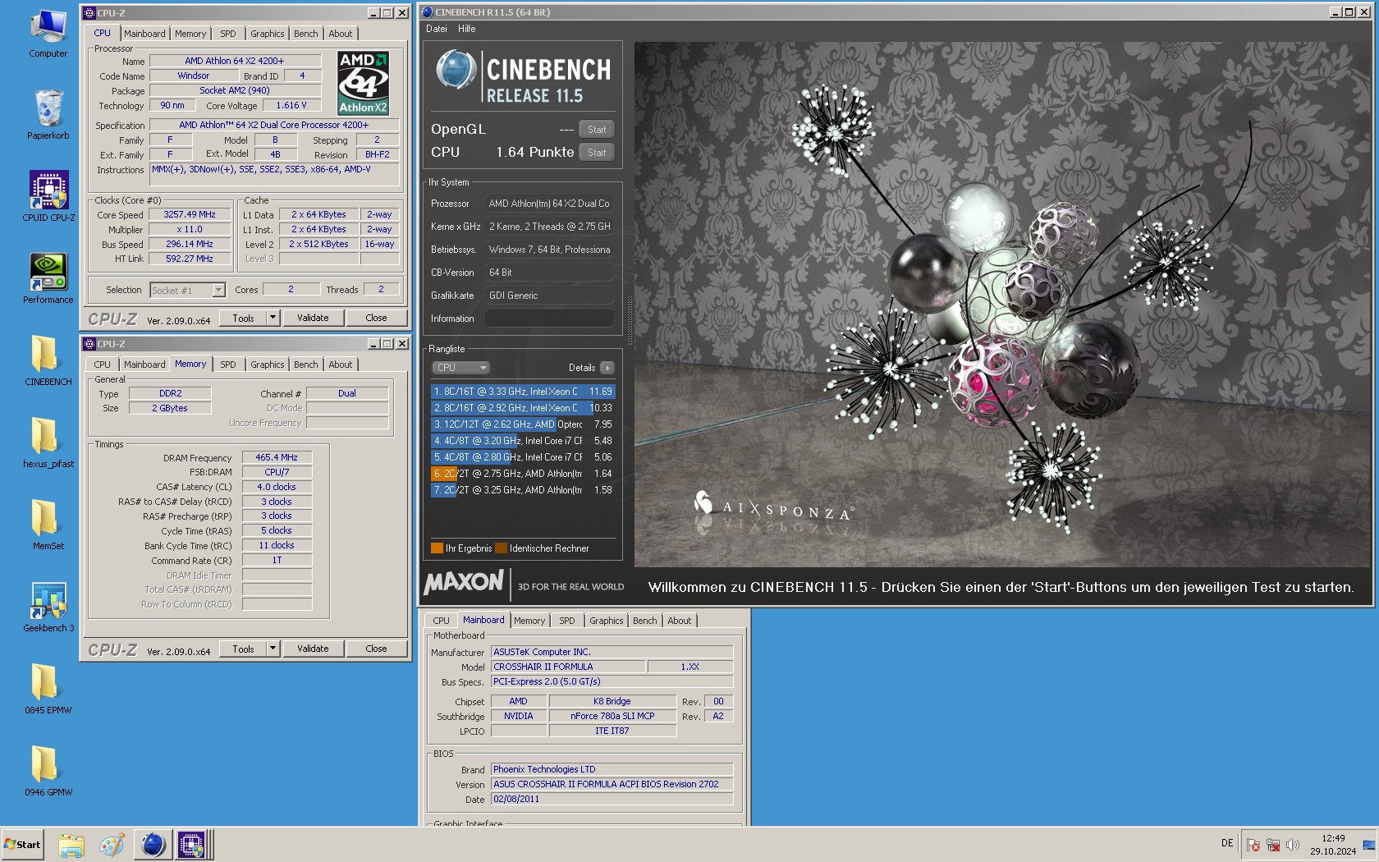
Task: Expand Tools dropdown arrow in Memory CPU-Z
Action: coord(273,649)
